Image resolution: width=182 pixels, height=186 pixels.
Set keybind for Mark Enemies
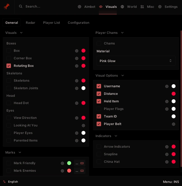pos(80,171)
